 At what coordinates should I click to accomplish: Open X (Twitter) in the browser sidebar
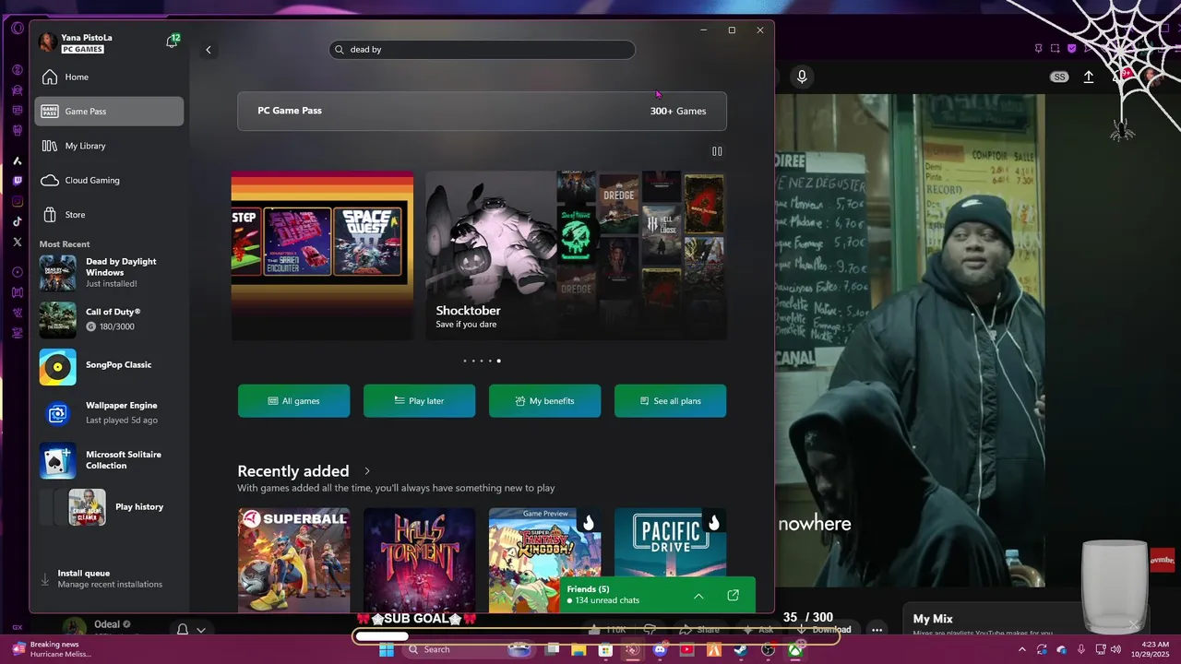(x=17, y=242)
